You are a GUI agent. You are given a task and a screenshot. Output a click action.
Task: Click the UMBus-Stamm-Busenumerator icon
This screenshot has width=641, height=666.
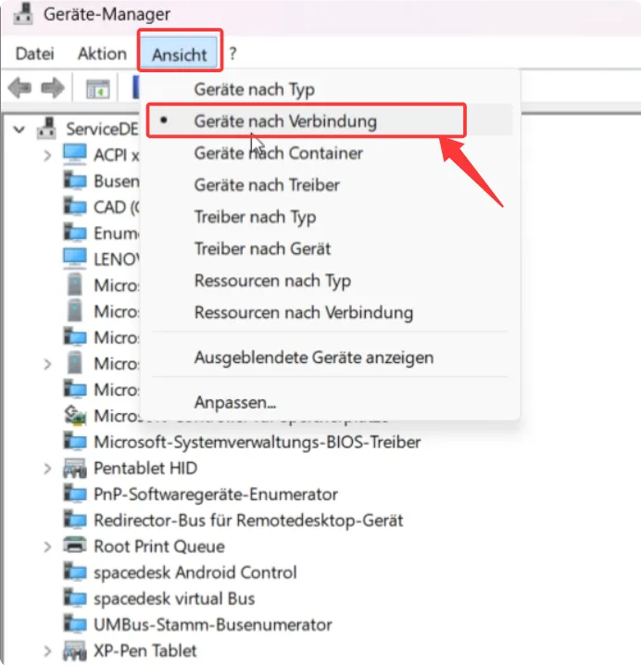[x=75, y=624]
